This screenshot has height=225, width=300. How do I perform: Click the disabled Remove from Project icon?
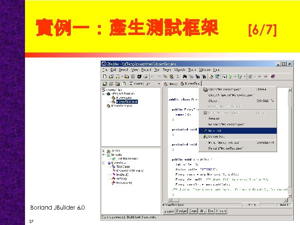[111, 84]
